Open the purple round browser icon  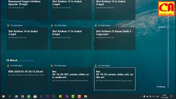click(x=67, y=96)
